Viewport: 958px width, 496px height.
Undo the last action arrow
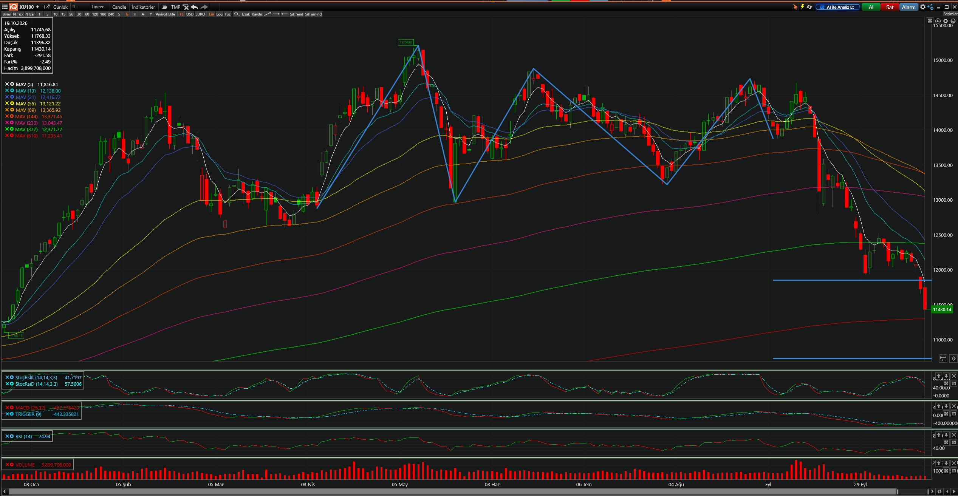[195, 7]
